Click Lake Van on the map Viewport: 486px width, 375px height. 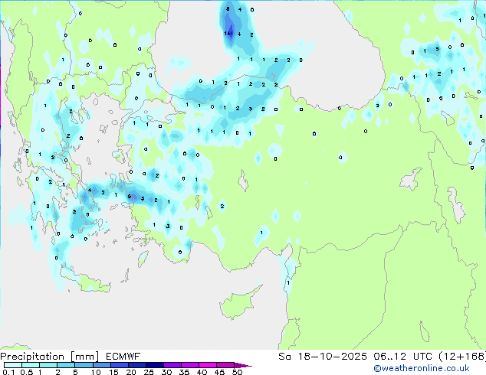(411, 179)
